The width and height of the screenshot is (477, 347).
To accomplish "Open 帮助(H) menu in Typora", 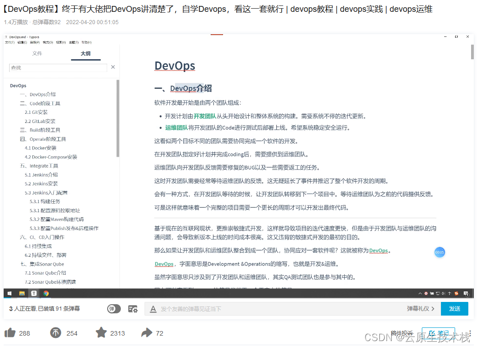I will click(86, 42).
